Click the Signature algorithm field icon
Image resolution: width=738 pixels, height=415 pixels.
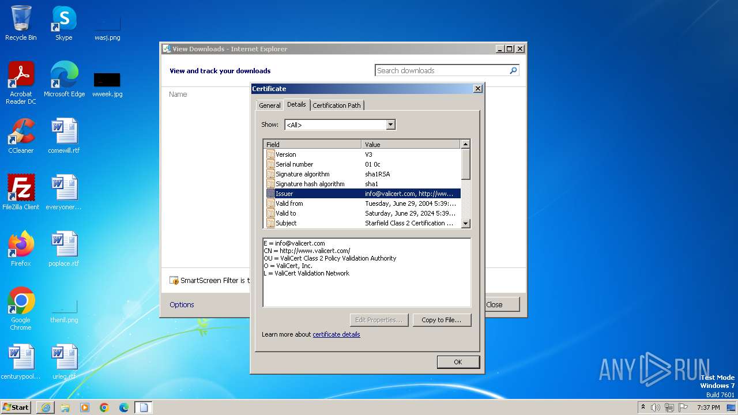point(270,174)
